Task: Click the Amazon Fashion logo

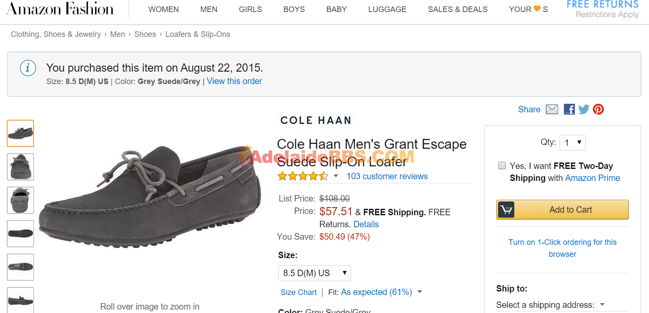Action: tap(60, 9)
